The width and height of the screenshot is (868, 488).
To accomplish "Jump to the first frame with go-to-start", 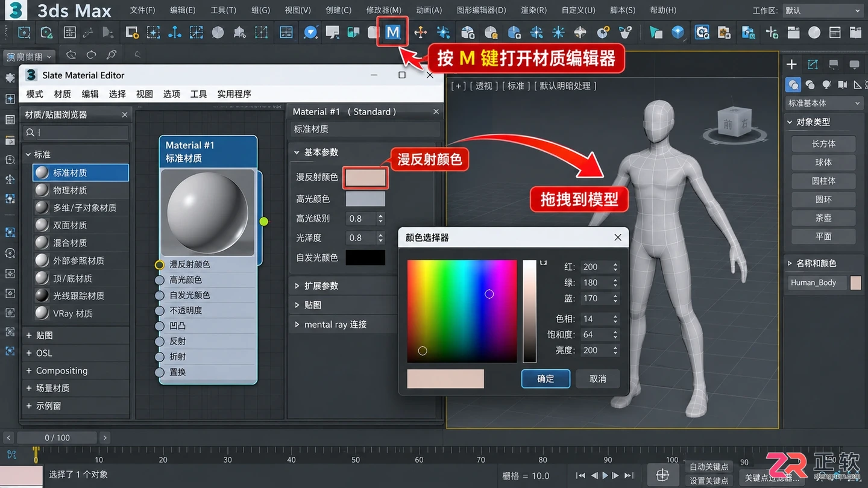I will click(x=580, y=475).
